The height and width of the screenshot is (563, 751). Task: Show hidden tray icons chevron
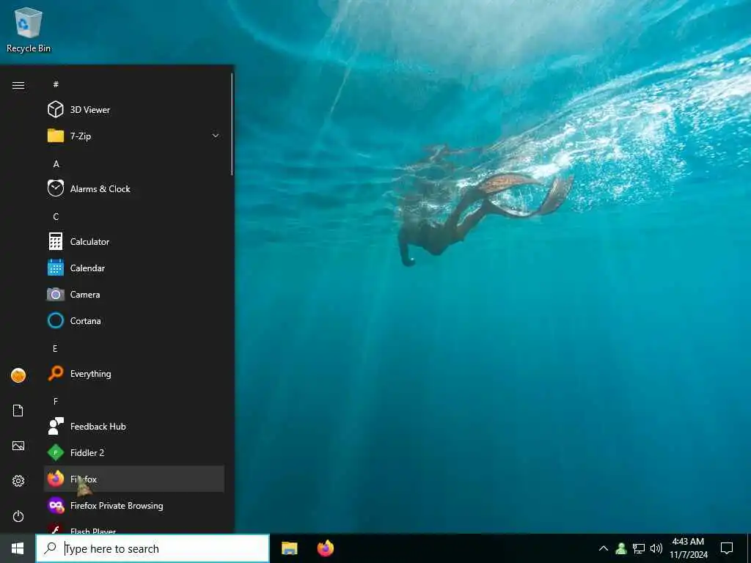pos(604,548)
